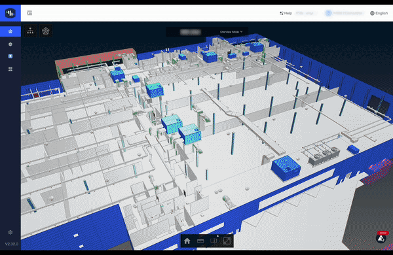Open the alert notification badge icon
The image size is (393, 255).
pos(381,237)
